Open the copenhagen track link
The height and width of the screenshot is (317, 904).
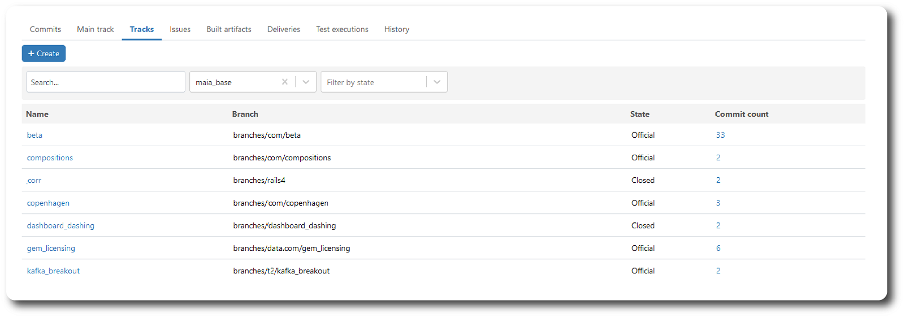point(48,203)
